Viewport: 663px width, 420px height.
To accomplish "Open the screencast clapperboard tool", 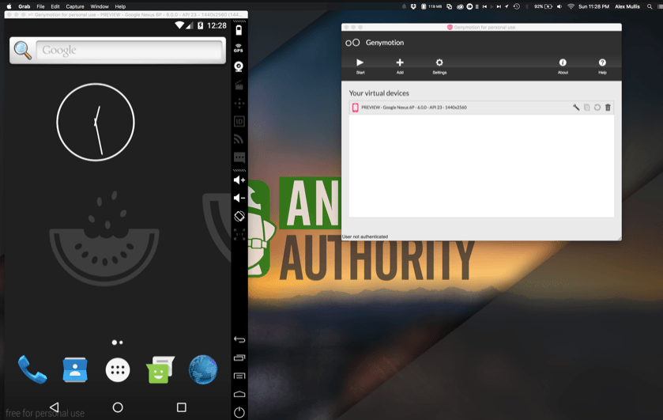I will pyautogui.click(x=239, y=85).
